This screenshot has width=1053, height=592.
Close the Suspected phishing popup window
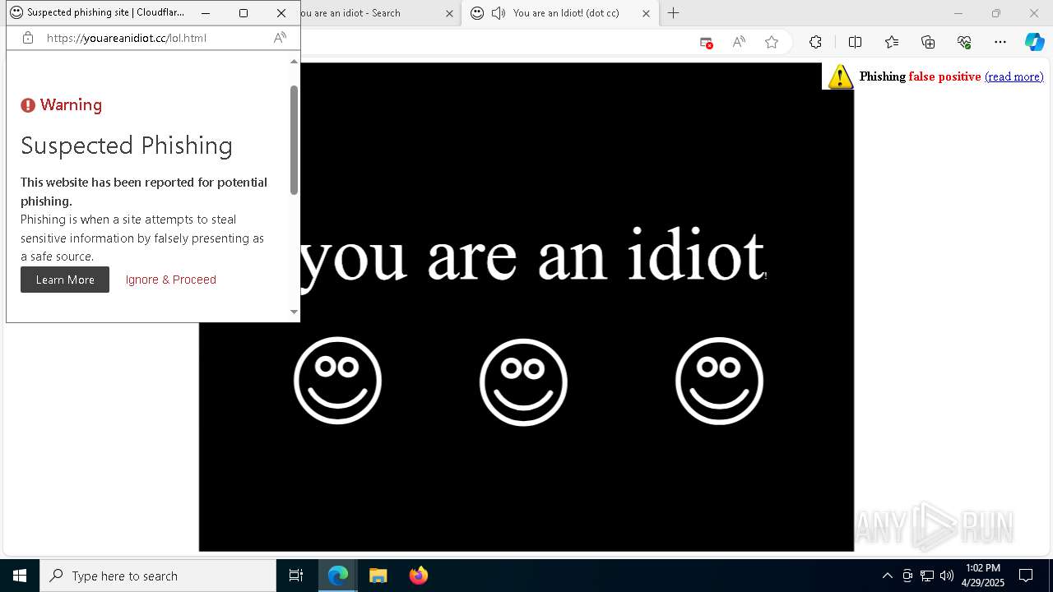(x=281, y=13)
